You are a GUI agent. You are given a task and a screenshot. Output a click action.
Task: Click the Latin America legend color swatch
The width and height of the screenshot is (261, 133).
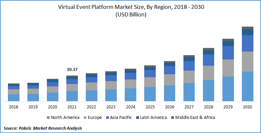pyautogui.click(x=137, y=118)
